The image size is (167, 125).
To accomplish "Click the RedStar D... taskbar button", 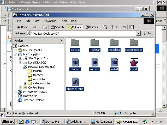I will coord(127,122).
